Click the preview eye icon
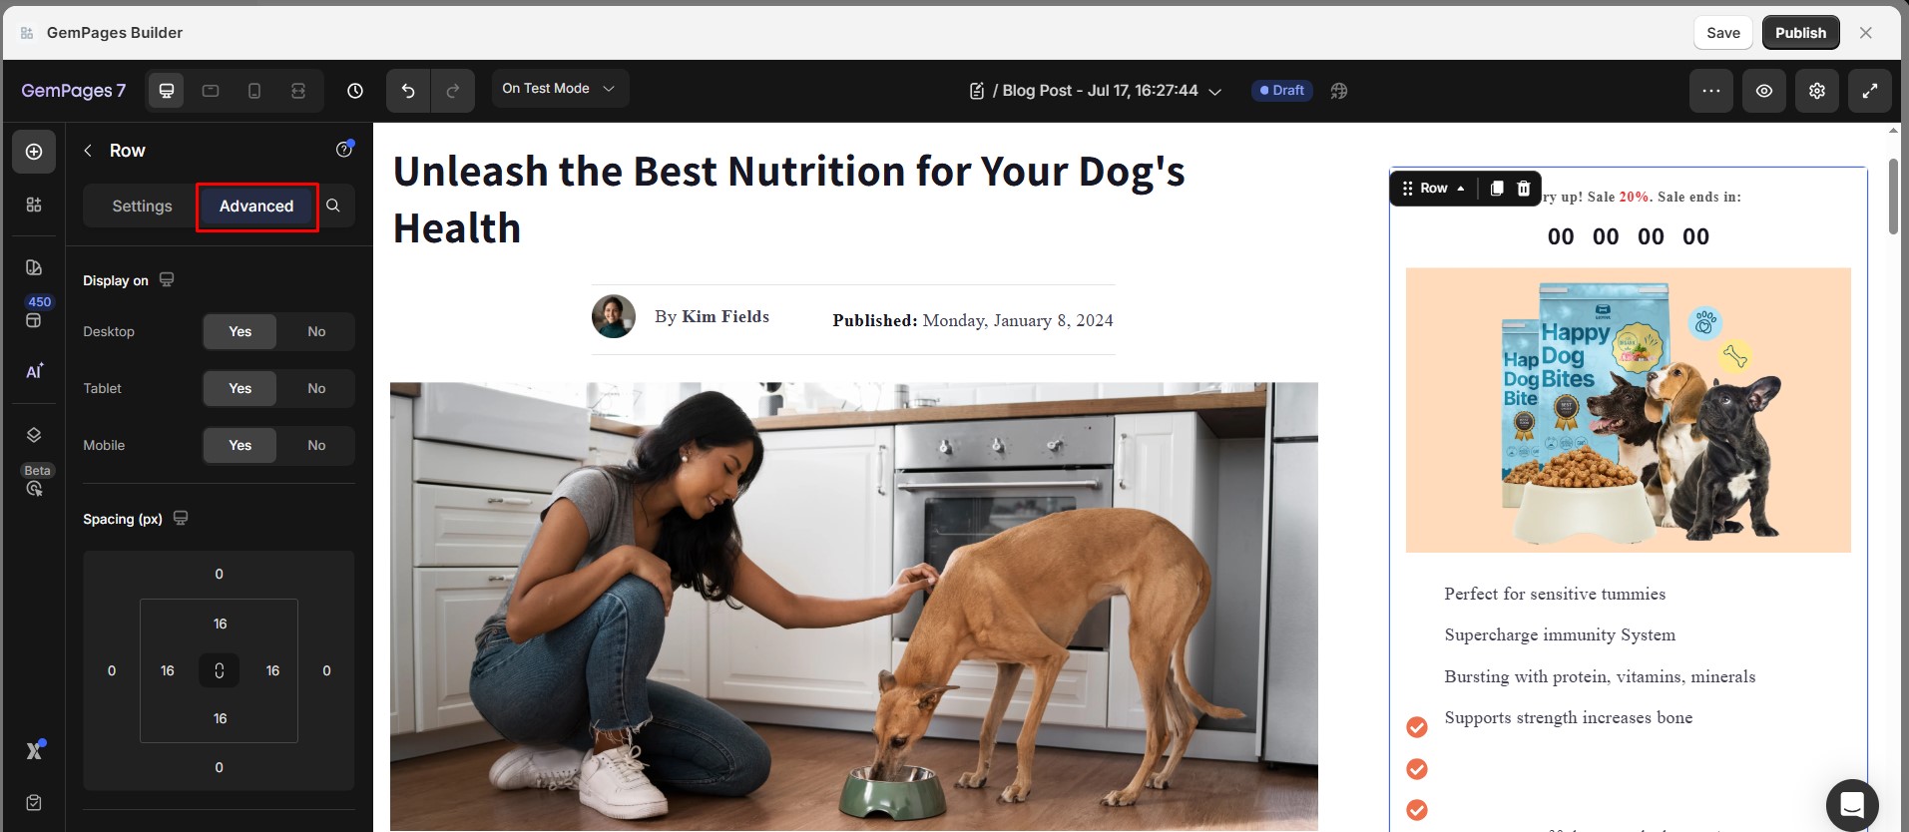The image size is (1909, 832). click(1764, 91)
